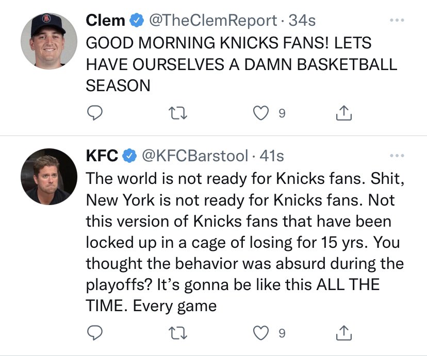Reply to KFC's Knicks fans tweet
The image size is (427, 356).
pyautogui.click(x=94, y=333)
